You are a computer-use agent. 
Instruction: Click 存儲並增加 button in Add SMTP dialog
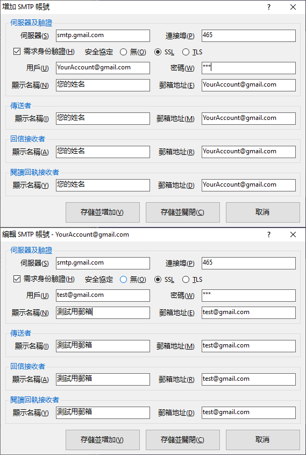pos(103,212)
